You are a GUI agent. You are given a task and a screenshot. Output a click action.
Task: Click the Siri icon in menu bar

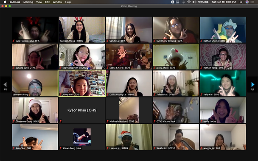247,2
